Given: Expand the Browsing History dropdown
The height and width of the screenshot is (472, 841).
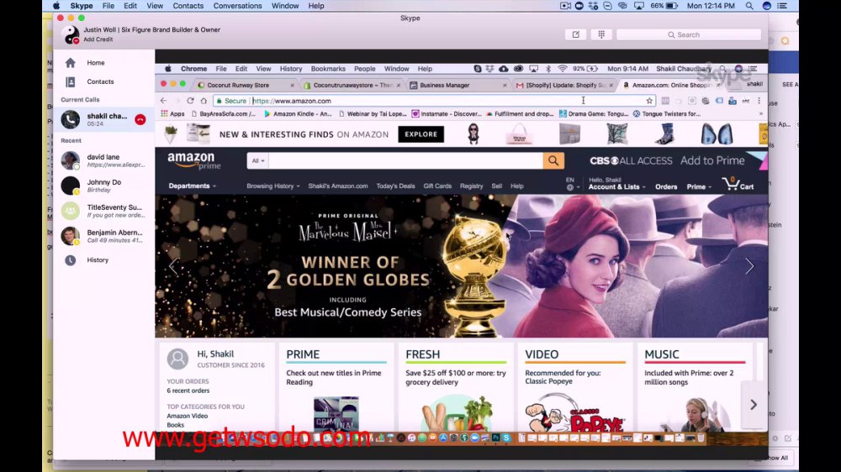Looking at the screenshot, I should pyautogui.click(x=273, y=186).
